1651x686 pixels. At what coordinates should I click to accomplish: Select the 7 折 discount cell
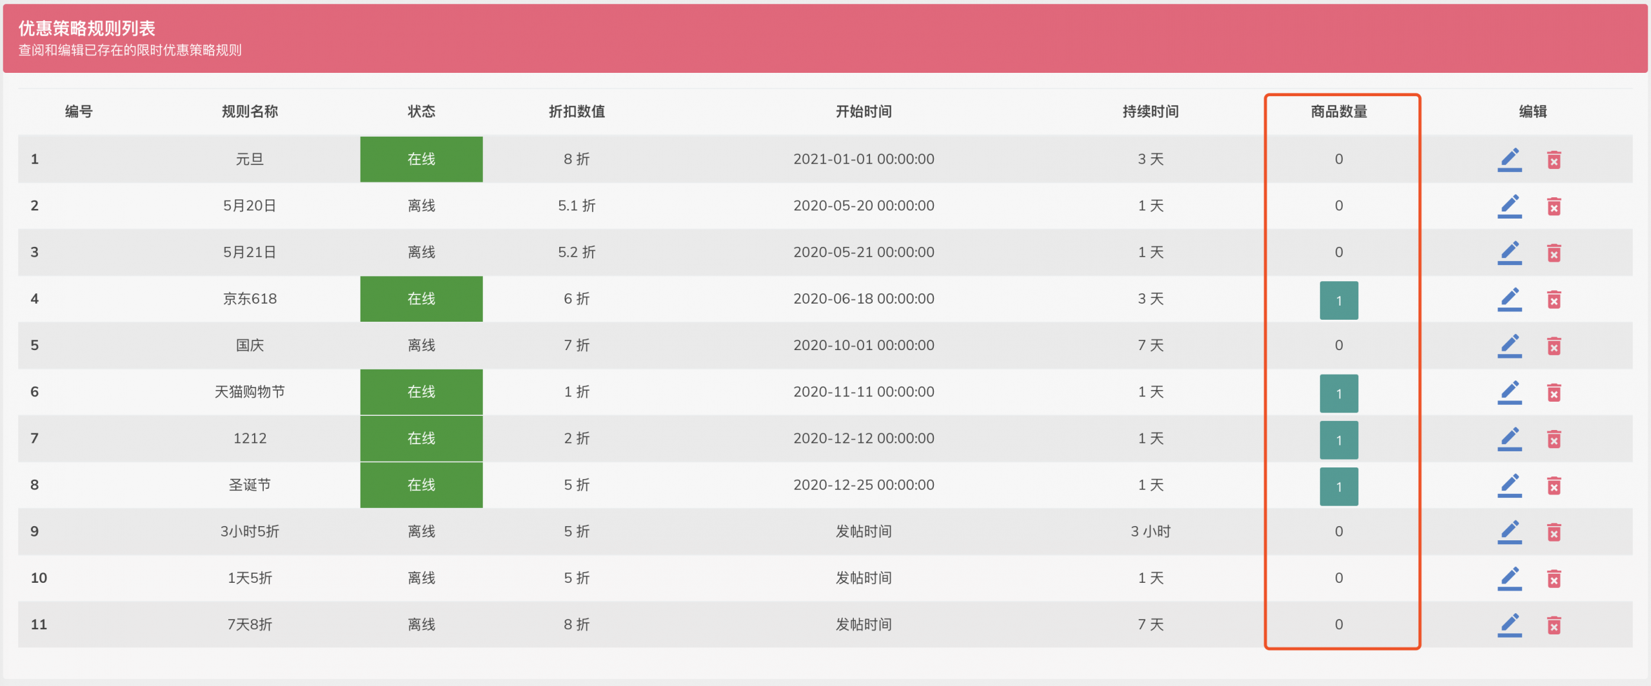tap(577, 346)
